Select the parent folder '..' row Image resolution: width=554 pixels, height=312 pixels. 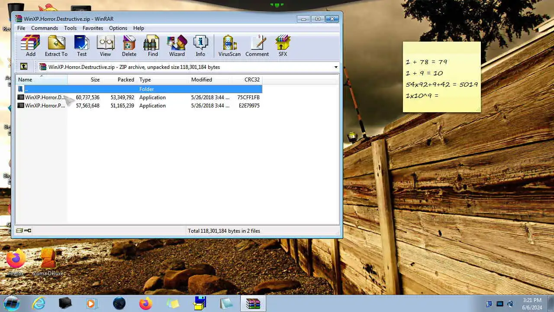[x=139, y=89]
